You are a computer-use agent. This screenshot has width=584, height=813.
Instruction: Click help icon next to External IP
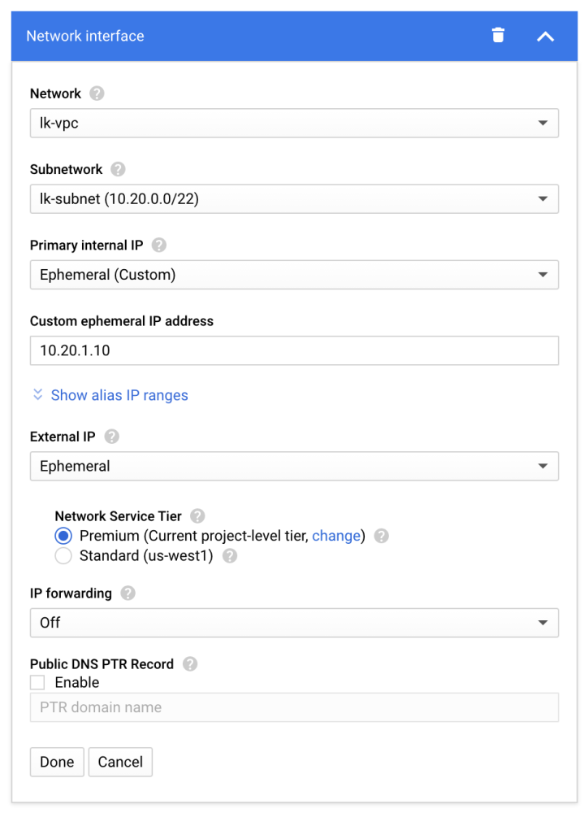(111, 437)
